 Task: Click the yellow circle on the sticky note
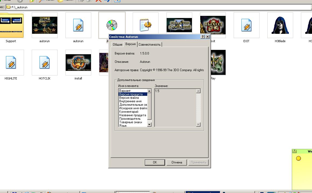(x=299, y=158)
